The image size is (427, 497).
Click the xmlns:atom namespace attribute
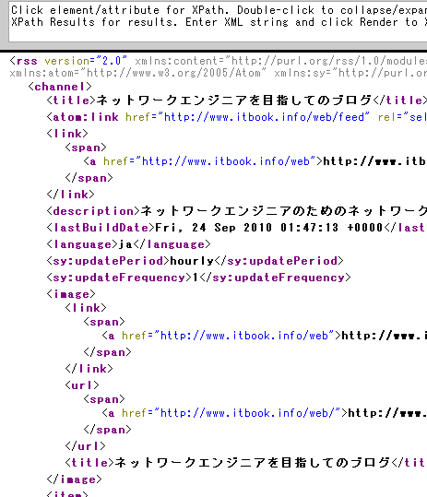pyautogui.click(x=137, y=73)
